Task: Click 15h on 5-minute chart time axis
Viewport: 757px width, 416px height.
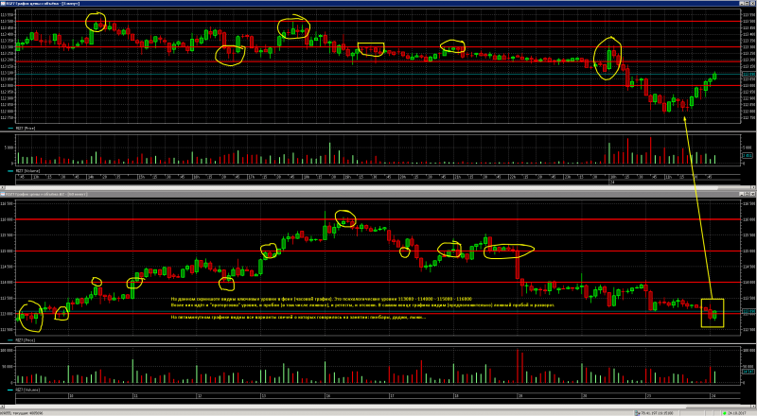Action: 141,177
